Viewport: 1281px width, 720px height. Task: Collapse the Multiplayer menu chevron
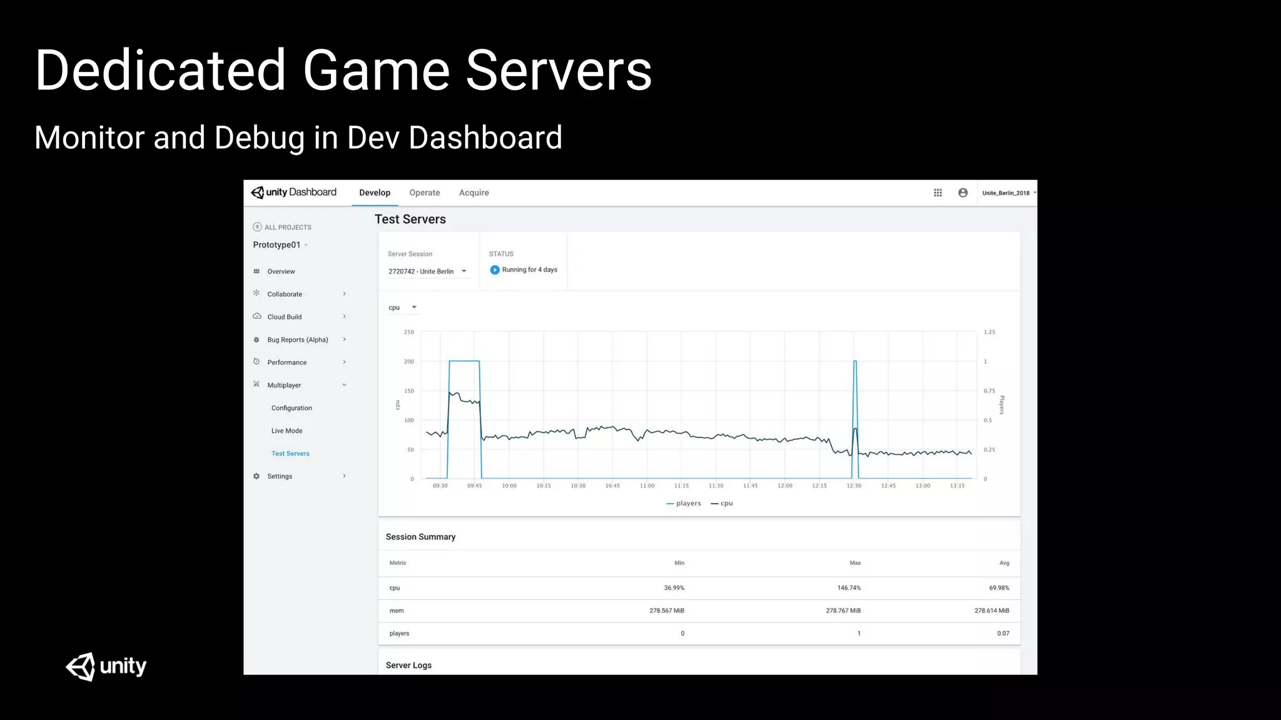coord(344,385)
